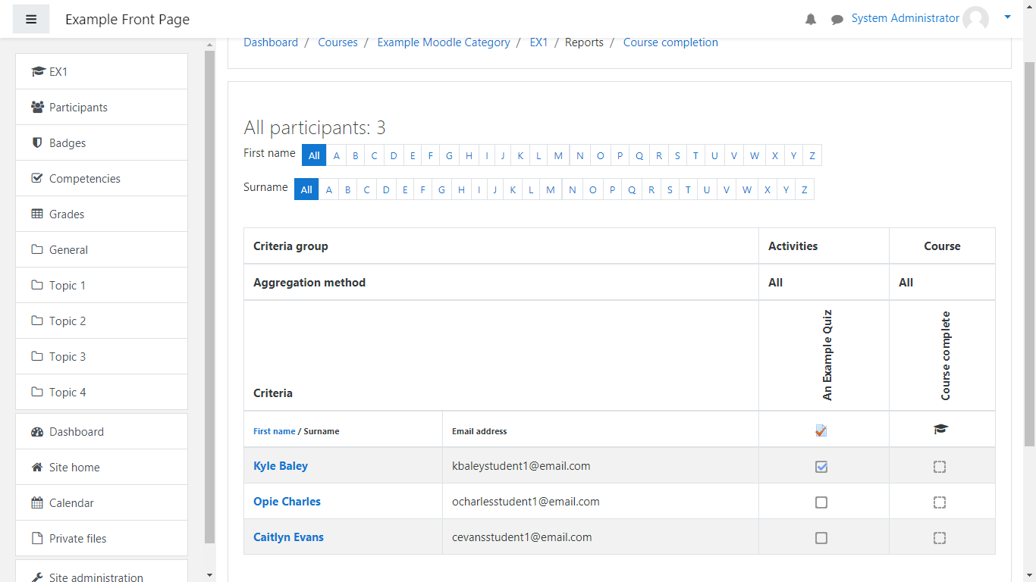Open the user menu dropdown arrow
The height and width of the screenshot is (582, 1036).
(1007, 17)
